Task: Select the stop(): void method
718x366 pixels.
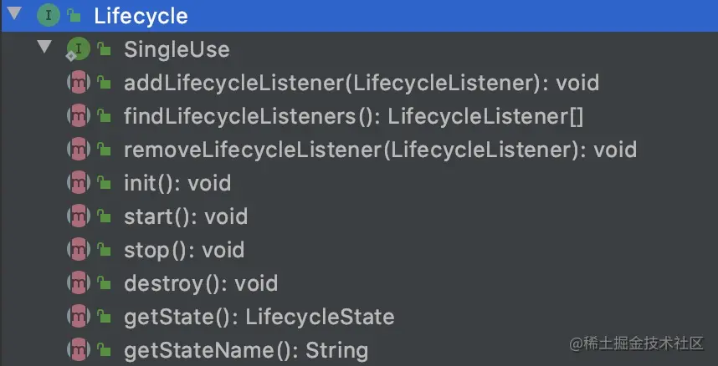Action: coord(184,250)
